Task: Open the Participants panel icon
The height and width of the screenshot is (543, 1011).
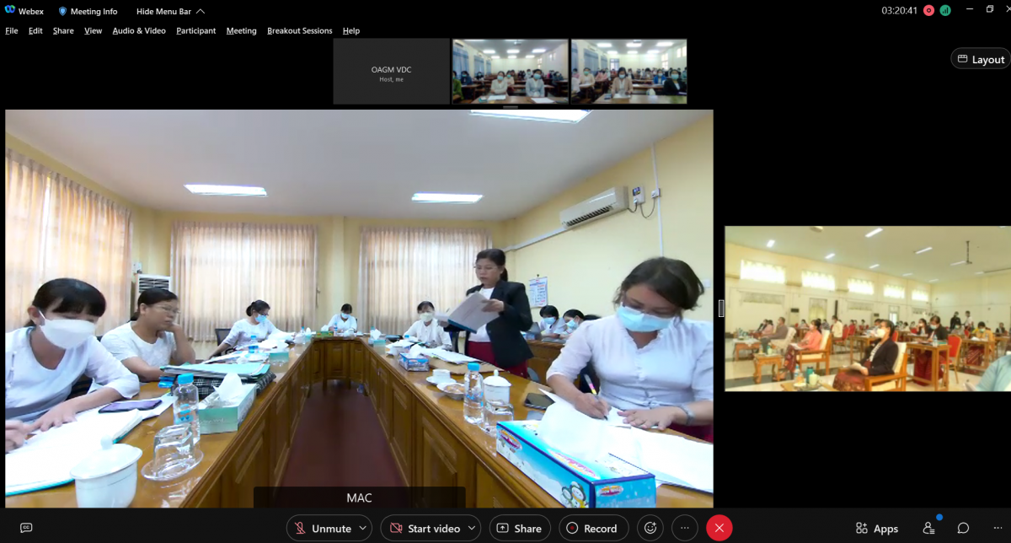Action: pos(928,528)
